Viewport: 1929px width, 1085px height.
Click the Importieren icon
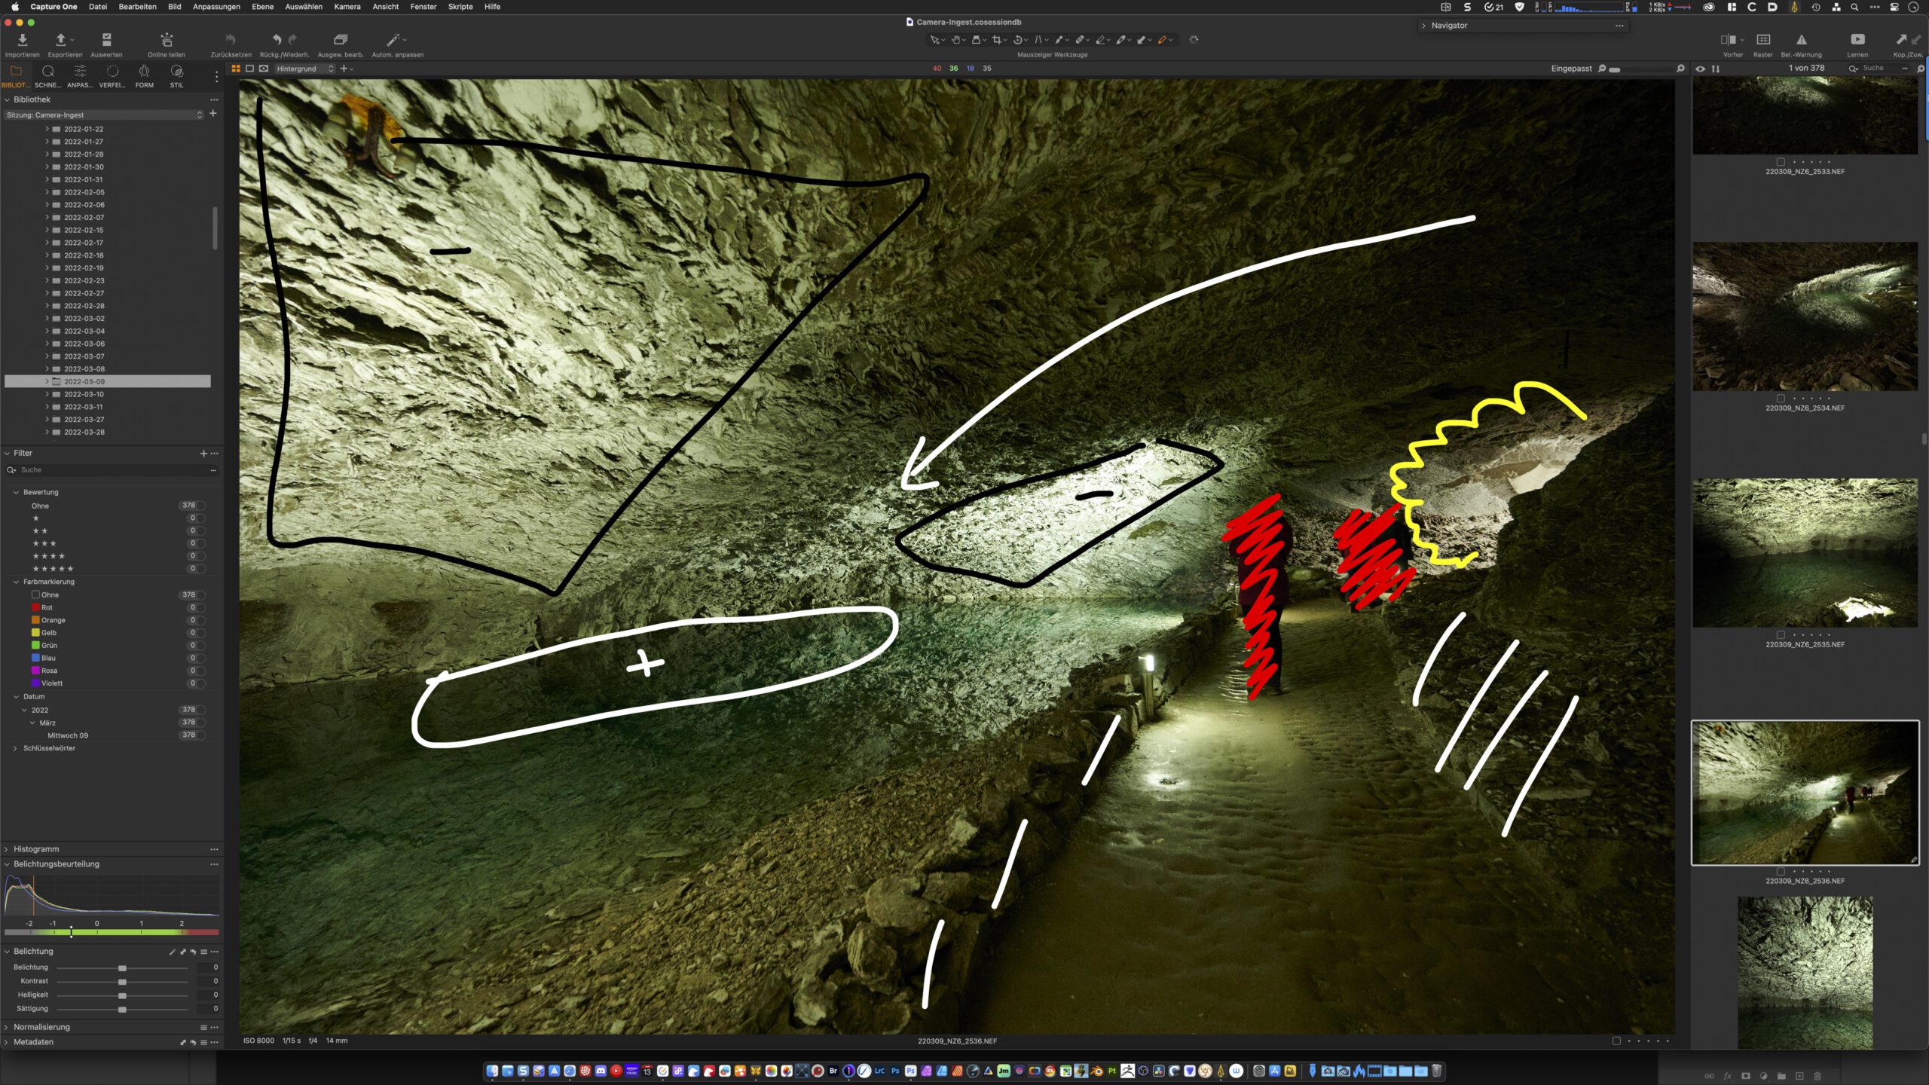[x=22, y=41]
